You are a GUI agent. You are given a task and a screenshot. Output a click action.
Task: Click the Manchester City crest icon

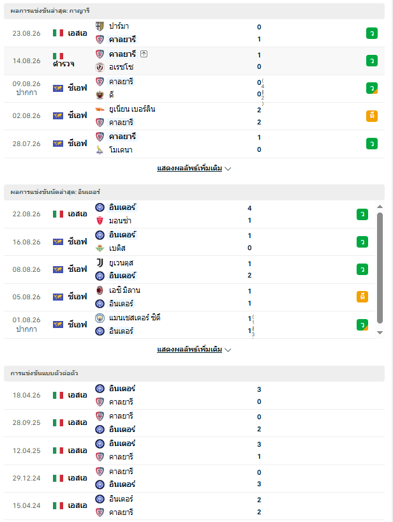(x=100, y=318)
